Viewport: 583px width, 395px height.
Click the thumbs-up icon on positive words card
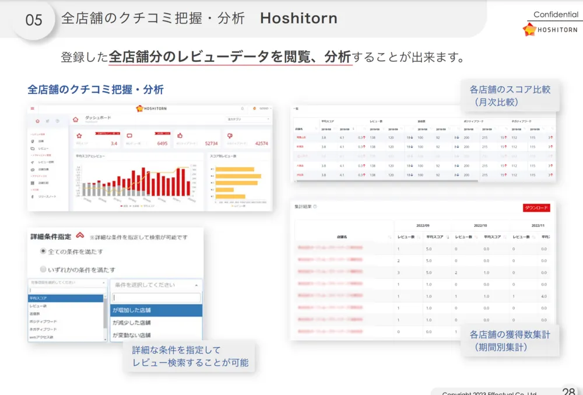click(180, 135)
